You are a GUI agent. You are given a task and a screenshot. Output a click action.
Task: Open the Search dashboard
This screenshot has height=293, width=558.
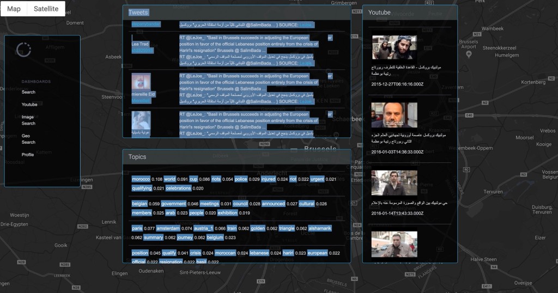(28, 92)
